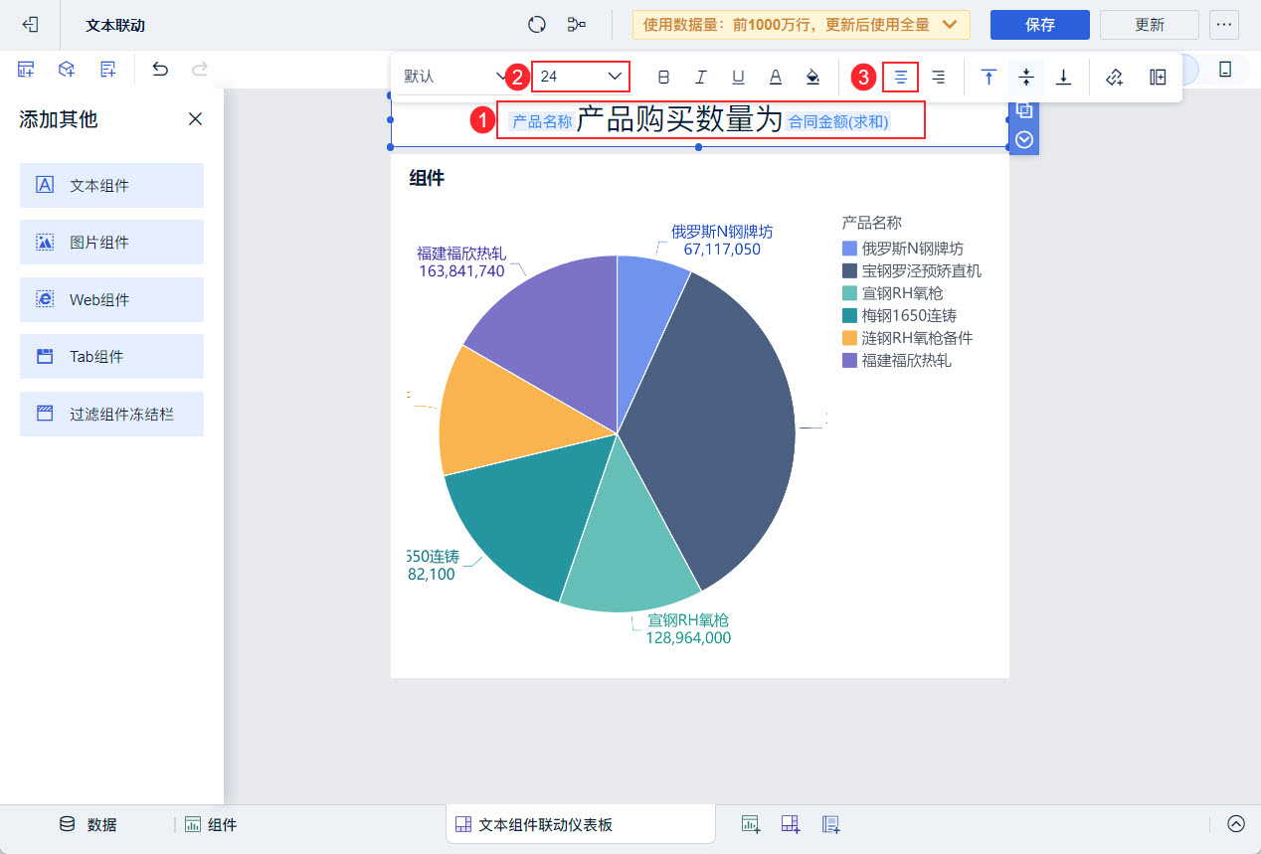This screenshot has height=854, width=1261.
Task: Add a 文本组件
Action: (x=111, y=185)
